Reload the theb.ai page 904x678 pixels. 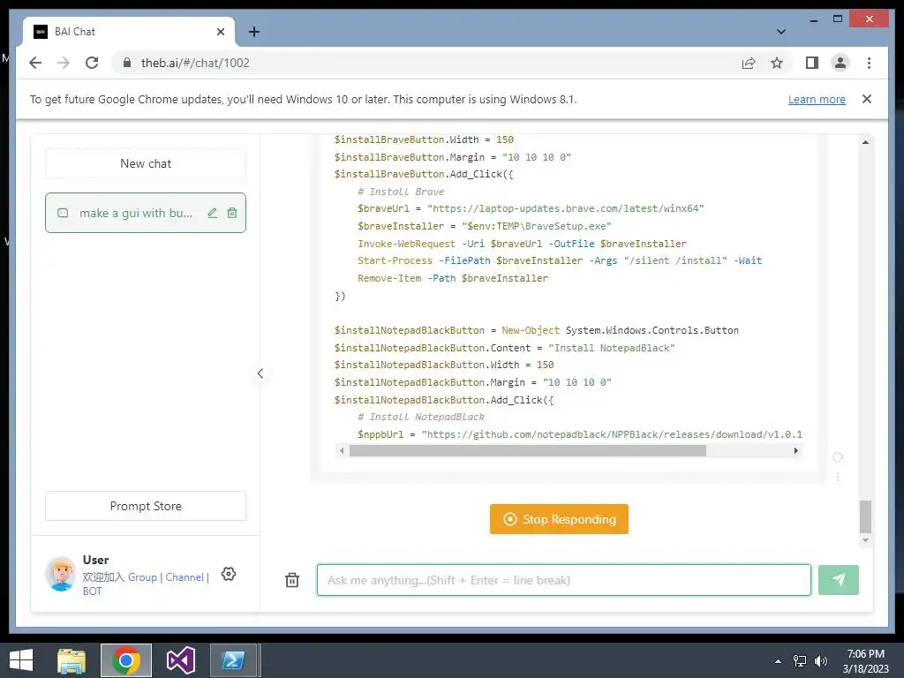[92, 63]
